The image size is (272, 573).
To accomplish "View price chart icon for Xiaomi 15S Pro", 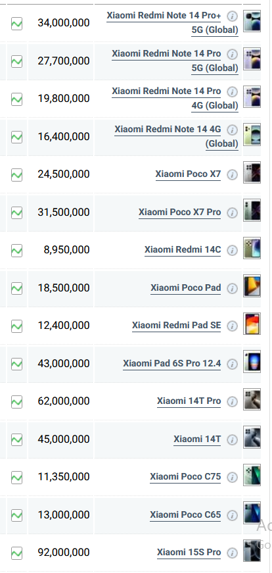I will [x=16, y=553].
